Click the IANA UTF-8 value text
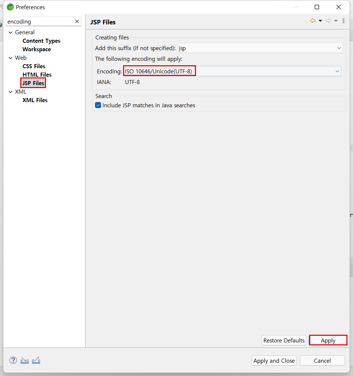Screen dimensions: 353x376 coord(132,82)
